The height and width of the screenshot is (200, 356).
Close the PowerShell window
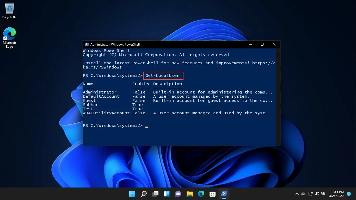click(x=274, y=45)
